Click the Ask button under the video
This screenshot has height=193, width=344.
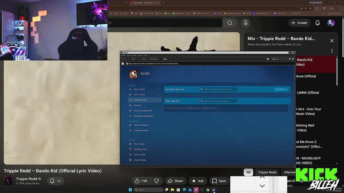(198, 181)
